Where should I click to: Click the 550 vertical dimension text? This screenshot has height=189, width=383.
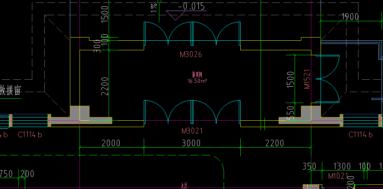[290, 113]
